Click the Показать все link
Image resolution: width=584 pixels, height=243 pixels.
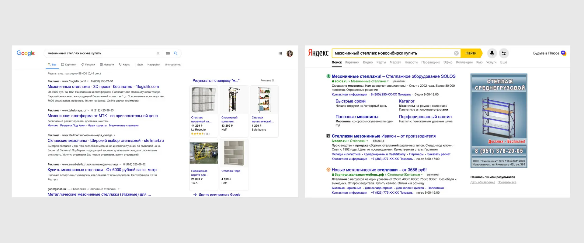(507, 182)
